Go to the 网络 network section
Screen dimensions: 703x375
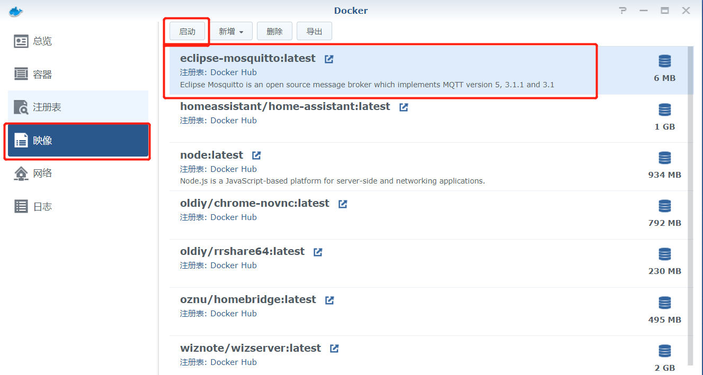[x=78, y=173]
